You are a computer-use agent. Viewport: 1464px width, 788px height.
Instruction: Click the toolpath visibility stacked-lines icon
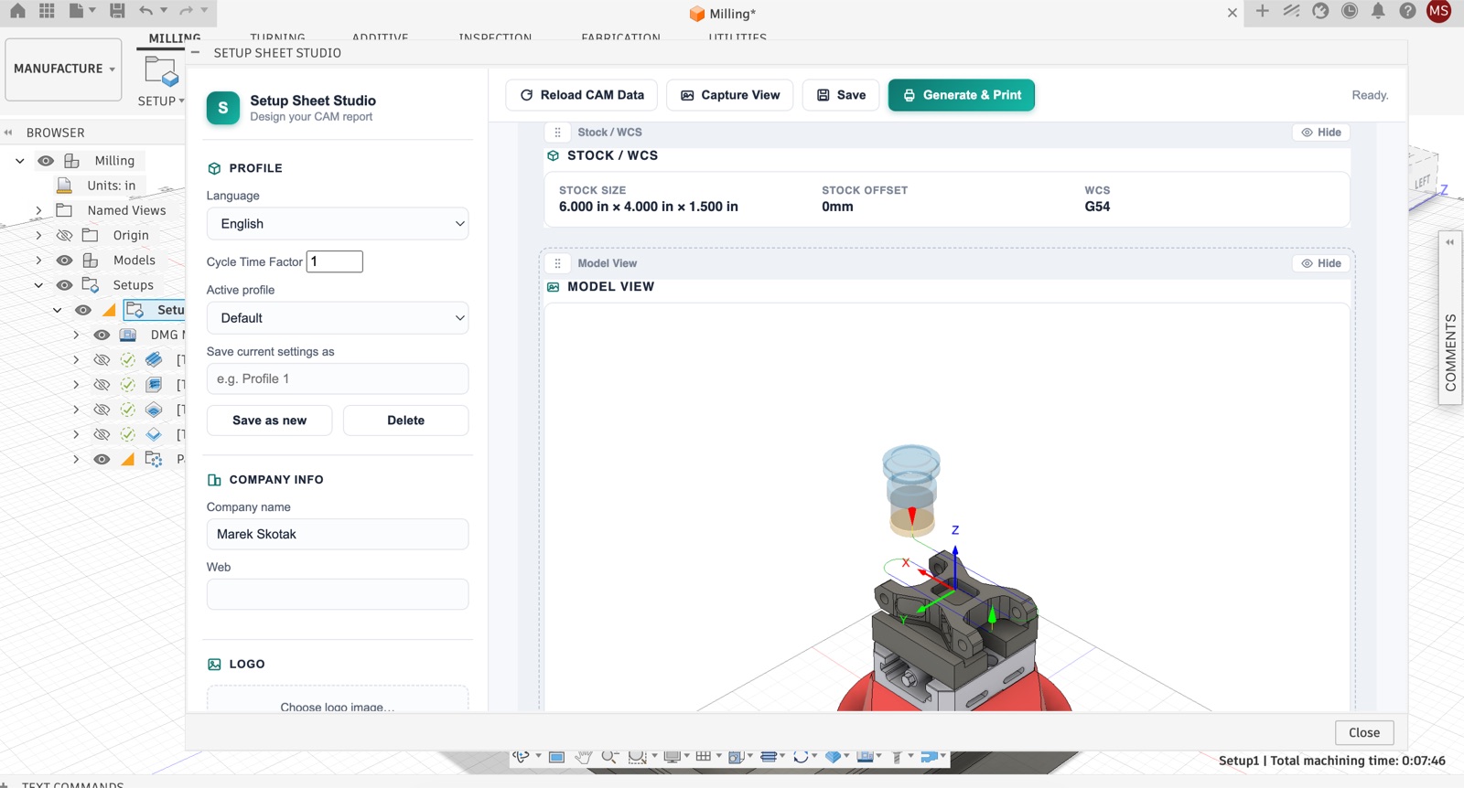(x=769, y=756)
